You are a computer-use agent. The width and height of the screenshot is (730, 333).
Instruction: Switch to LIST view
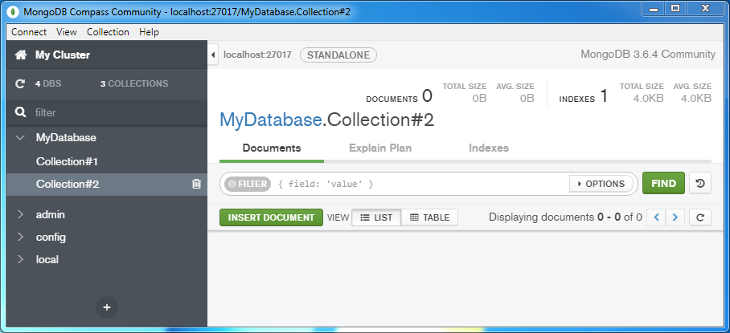pyautogui.click(x=376, y=217)
